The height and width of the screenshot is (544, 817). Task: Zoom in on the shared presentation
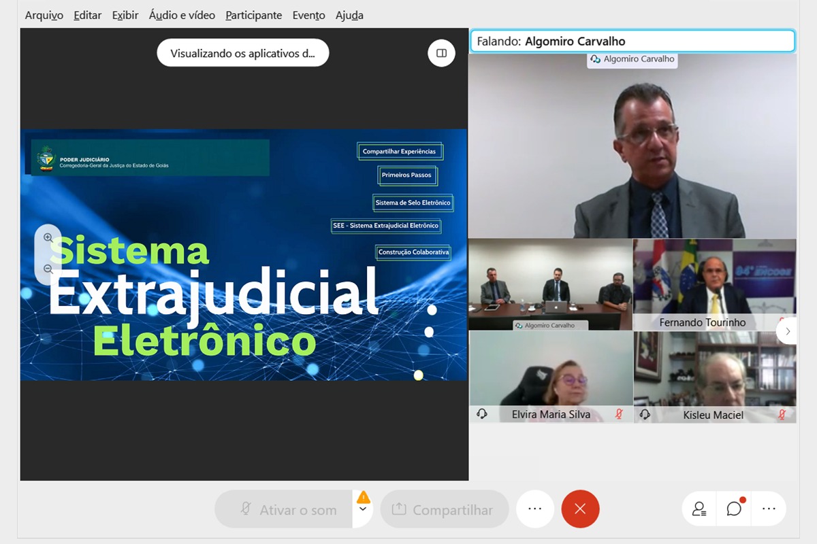(48, 238)
